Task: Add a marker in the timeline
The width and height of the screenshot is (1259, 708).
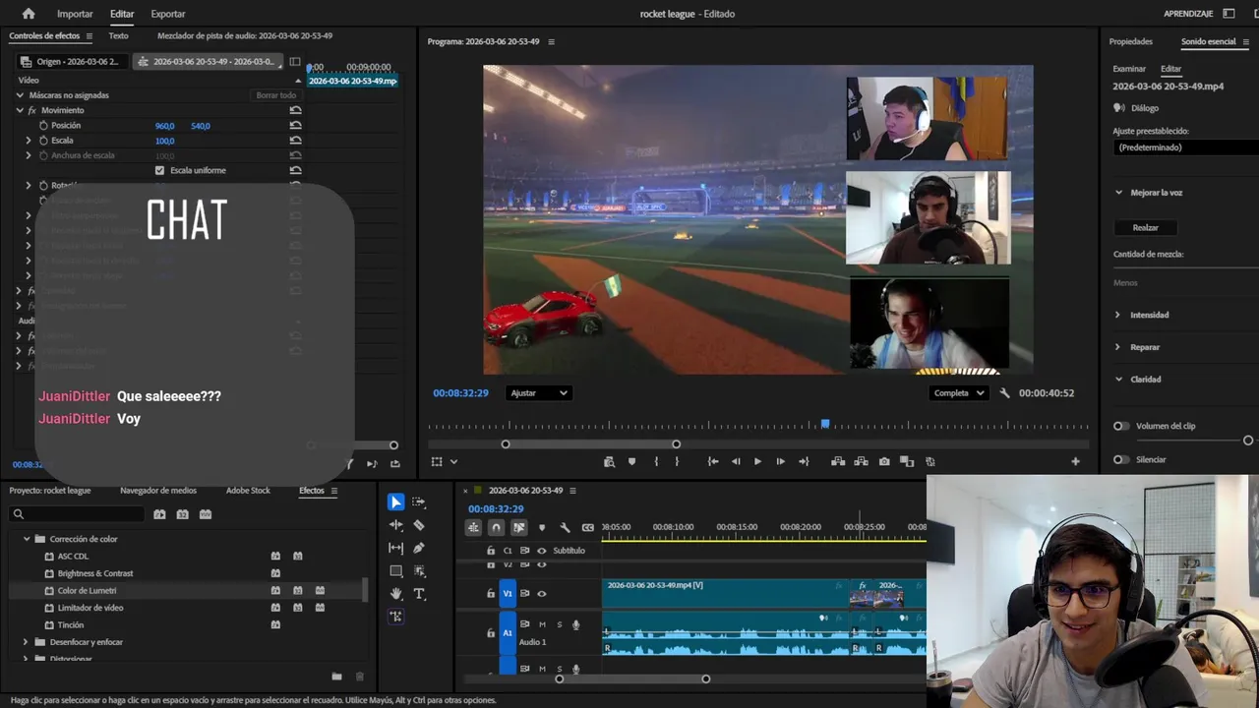Action: tap(541, 528)
